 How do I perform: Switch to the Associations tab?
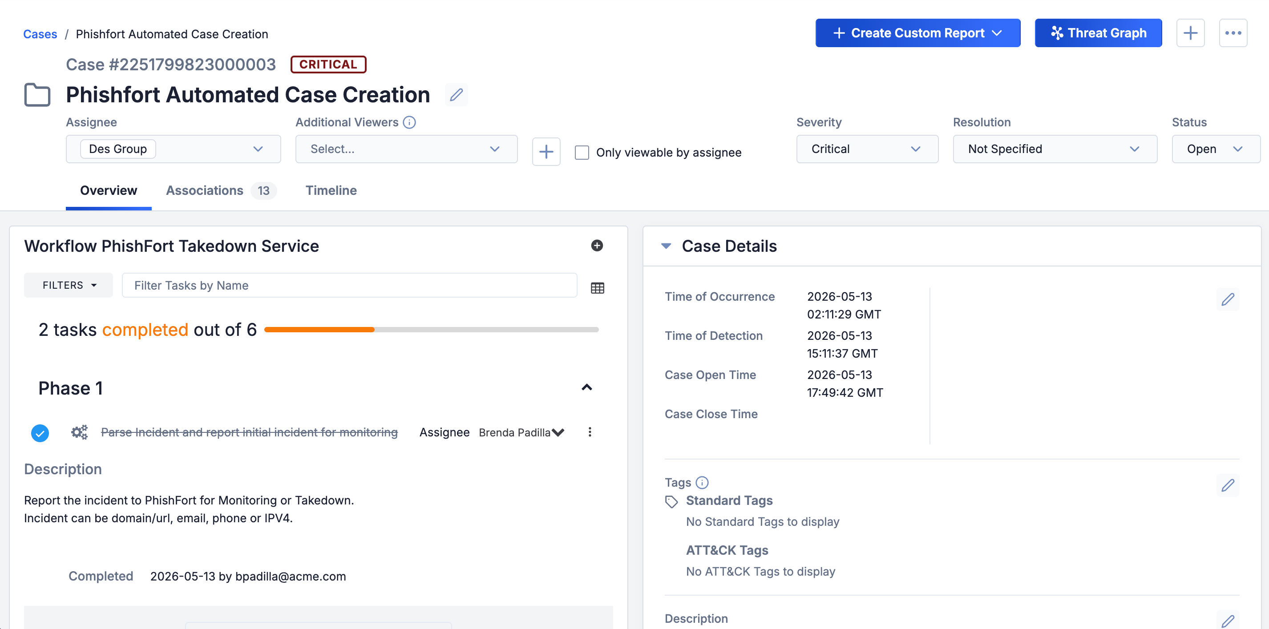tap(221, 191)
